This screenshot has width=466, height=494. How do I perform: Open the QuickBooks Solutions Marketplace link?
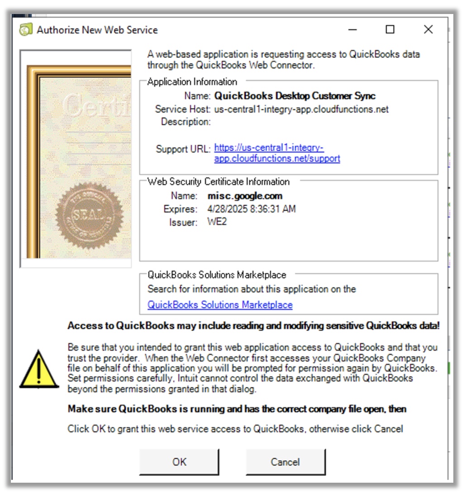pyautogui.click(x=220, y=304)
